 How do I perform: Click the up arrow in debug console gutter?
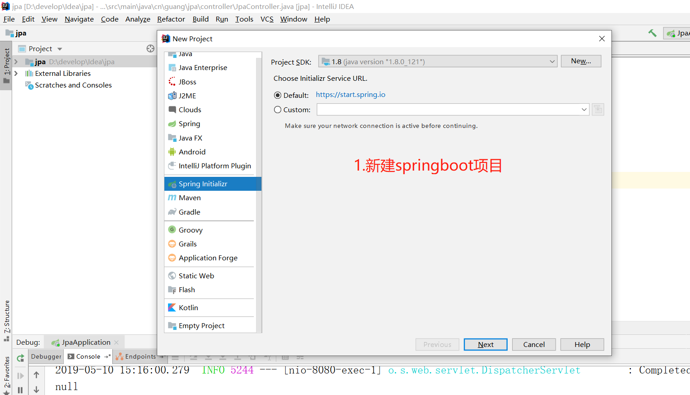click(x=36, y=375)
